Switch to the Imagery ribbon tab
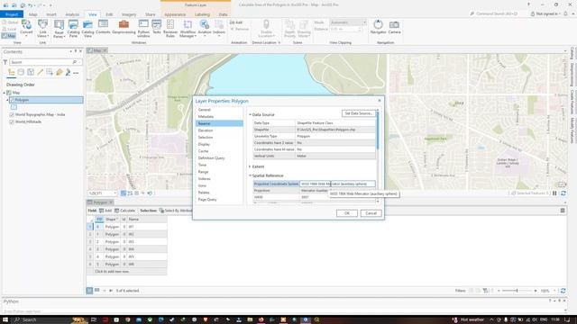This screenshot has height=324, width=577. pyautogui.click(x=129, y=14)
